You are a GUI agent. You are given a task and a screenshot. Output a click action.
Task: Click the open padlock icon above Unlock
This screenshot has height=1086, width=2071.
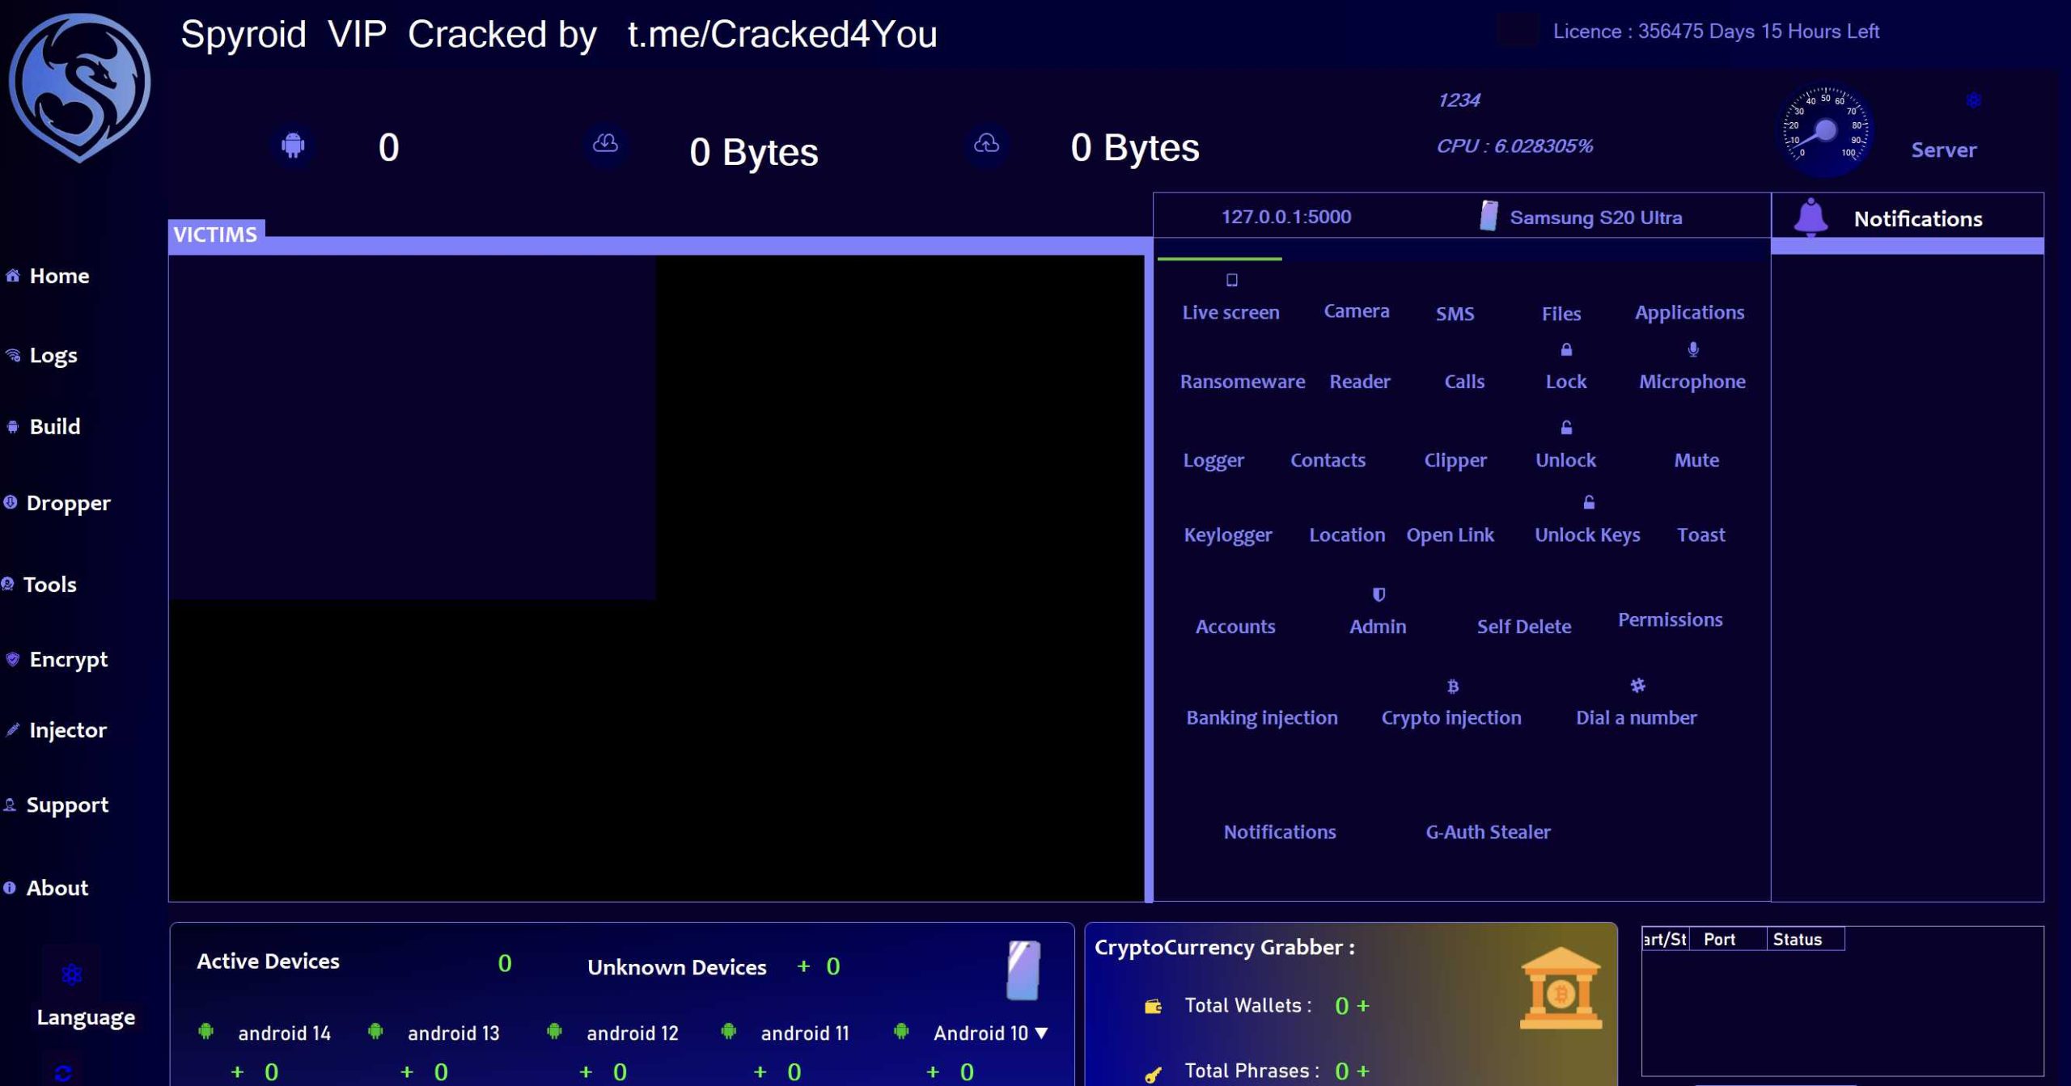pyautogui.click(x=1566, y=427)
